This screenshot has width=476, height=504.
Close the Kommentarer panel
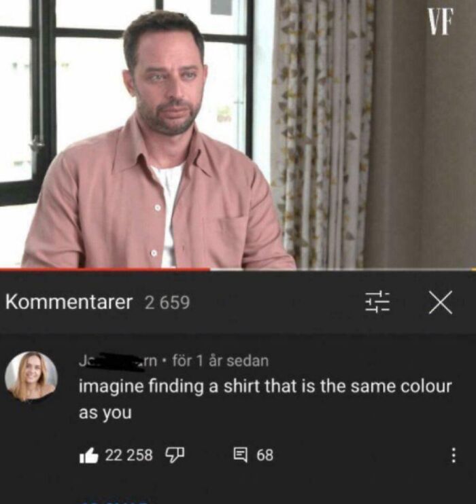pyautogui.click(x=440, y=302)
